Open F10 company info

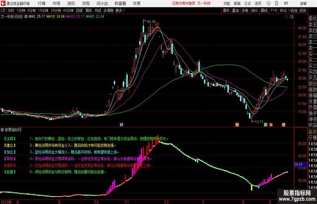pos(274,10)
